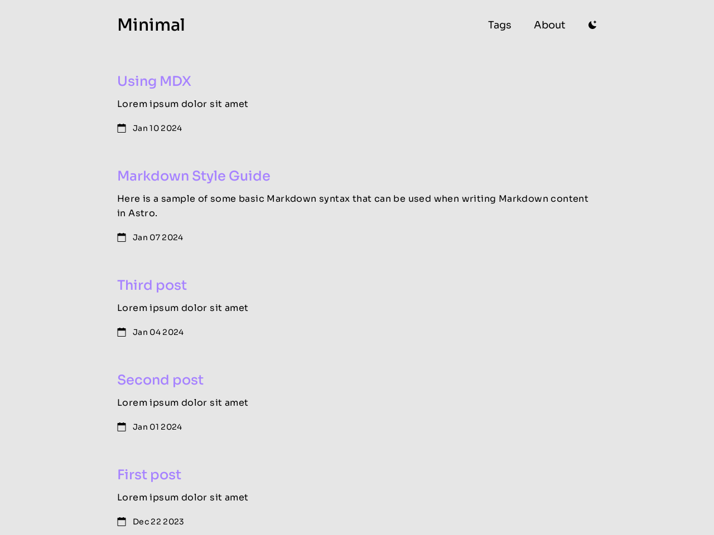The image size is (714, 535).
Task: Open the About page
Action: pos(549,23)
